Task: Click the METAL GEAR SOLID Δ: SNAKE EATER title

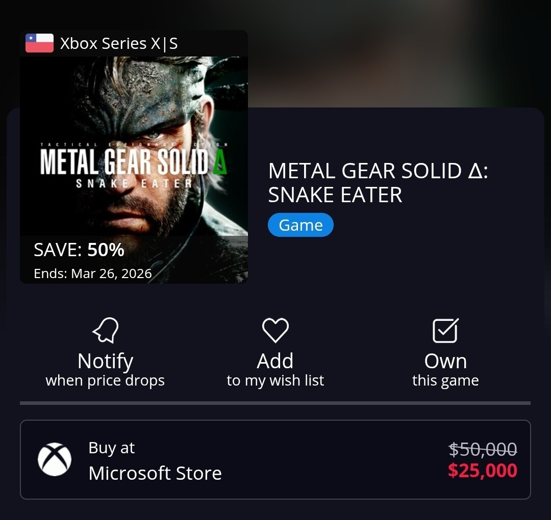Action: (378, 183)
